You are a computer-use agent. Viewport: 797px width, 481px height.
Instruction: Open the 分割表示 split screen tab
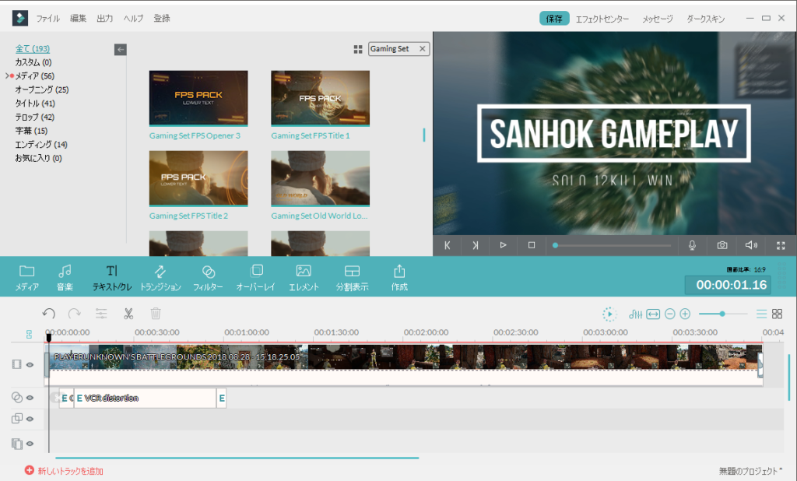point(352,277)
